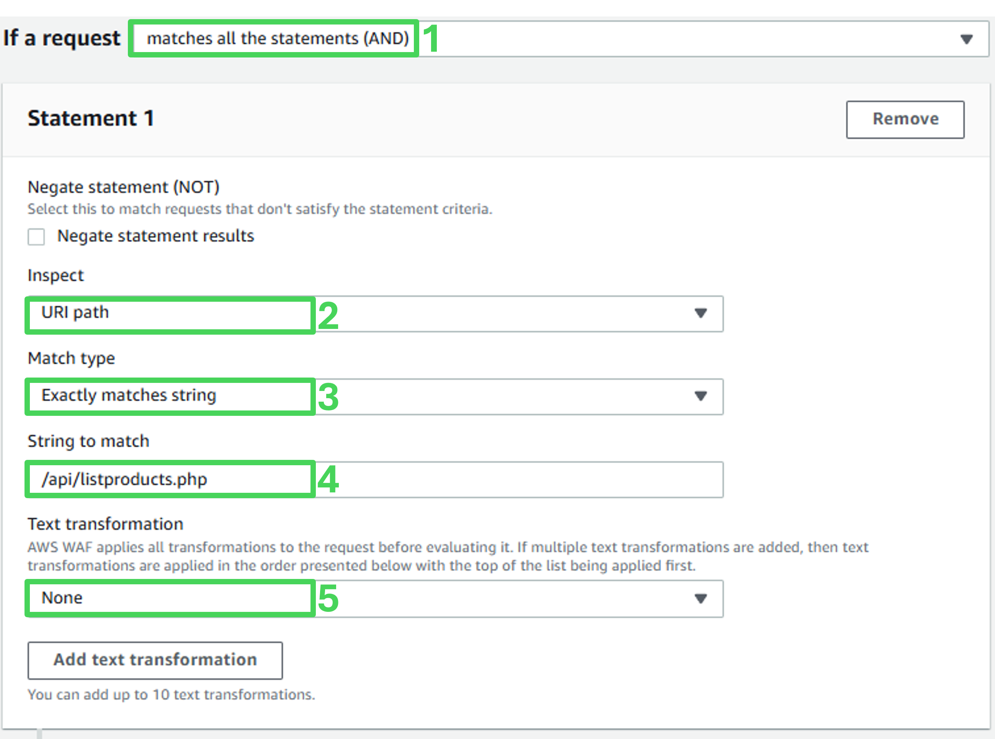Click the 'Inspect' field label
This screenshot has width=995, height=739.
(56, 275)
